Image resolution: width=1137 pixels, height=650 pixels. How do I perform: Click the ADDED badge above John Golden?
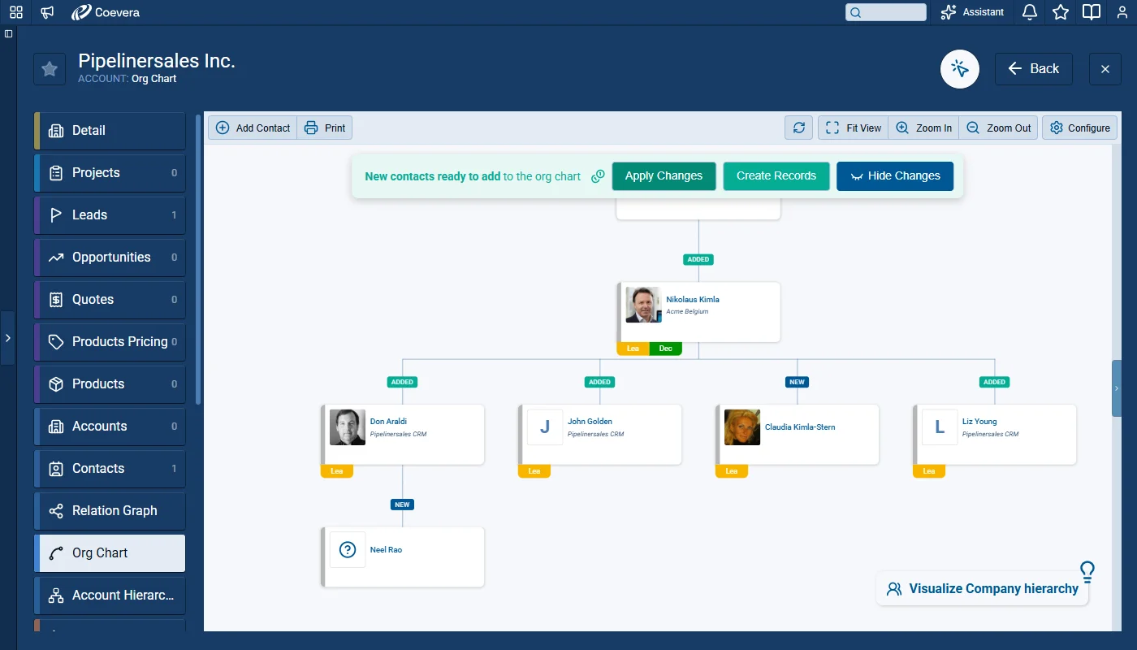coord(599,382)
